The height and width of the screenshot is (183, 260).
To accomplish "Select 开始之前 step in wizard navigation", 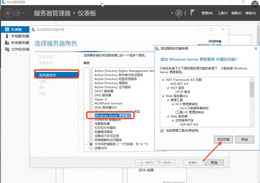I will pos(46,57).
